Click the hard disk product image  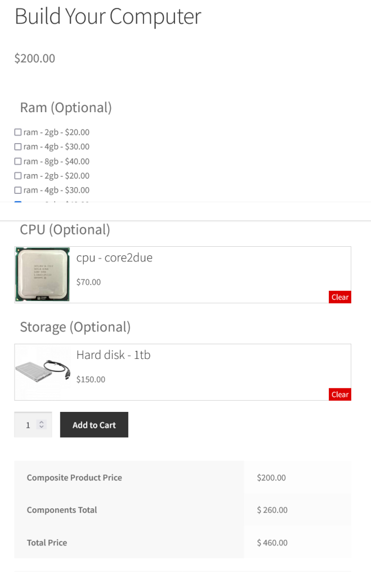coord(43,372)
